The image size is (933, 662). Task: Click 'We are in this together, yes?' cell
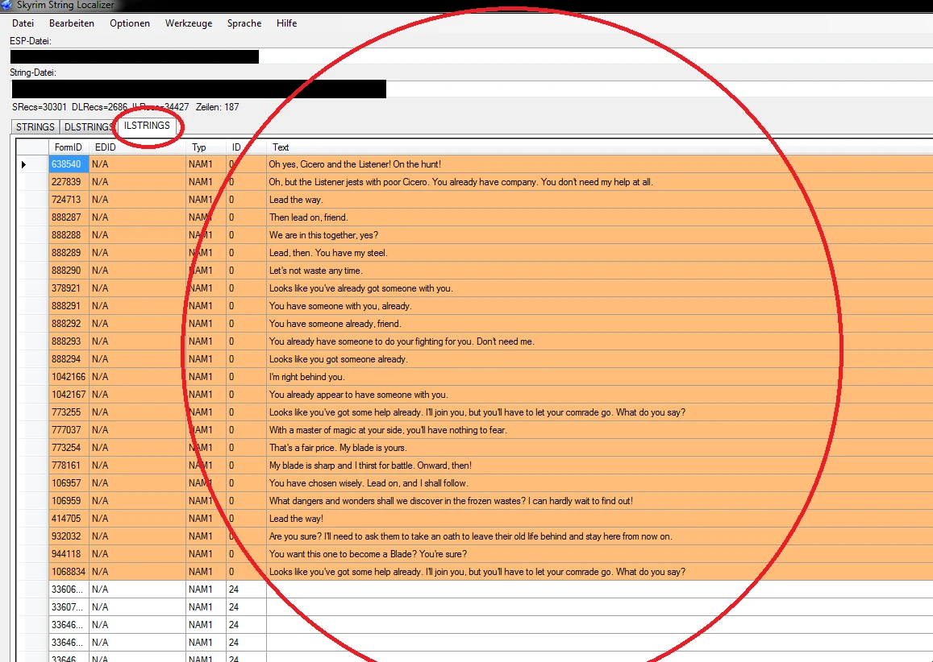(x=600, y=234)
